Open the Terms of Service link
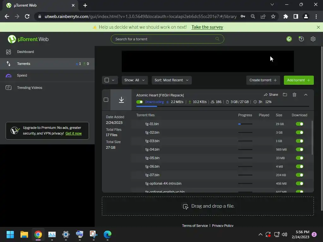This screenshot has height=242, width=323. 195,226
